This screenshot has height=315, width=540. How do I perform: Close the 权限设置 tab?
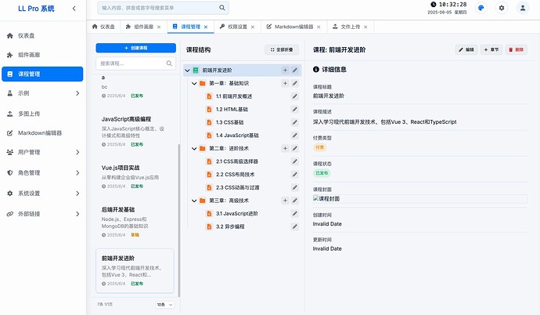point(253,27)
